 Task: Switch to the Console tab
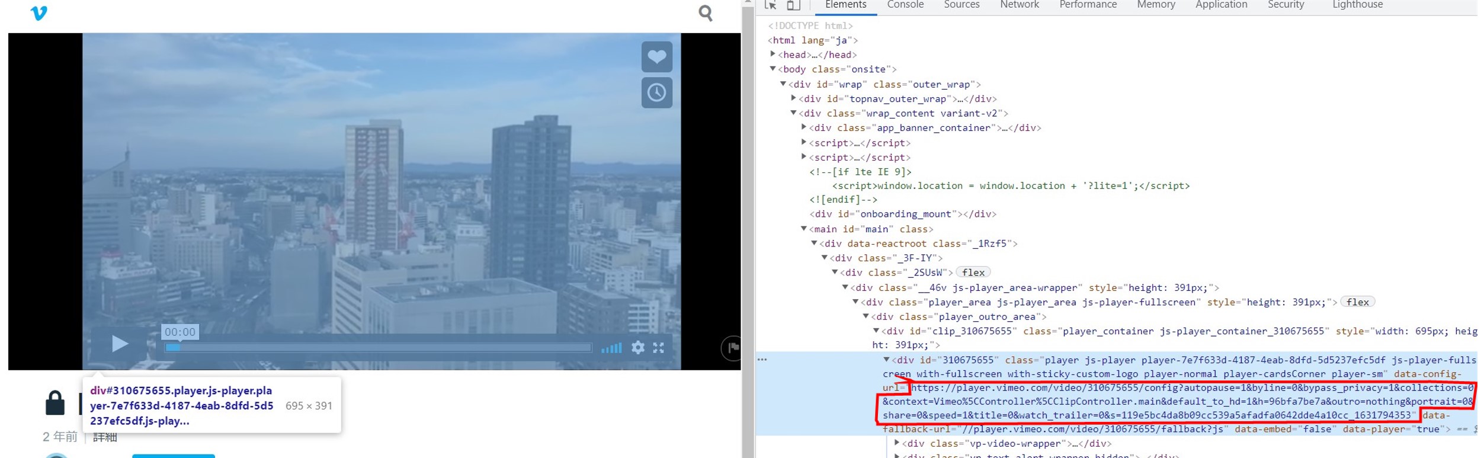(x=905, y=5)
